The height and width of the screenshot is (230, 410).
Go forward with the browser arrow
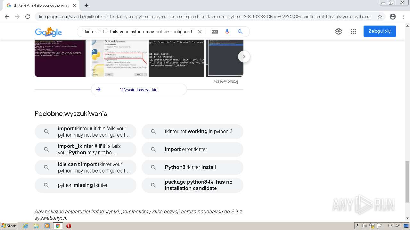coord(17,17)
